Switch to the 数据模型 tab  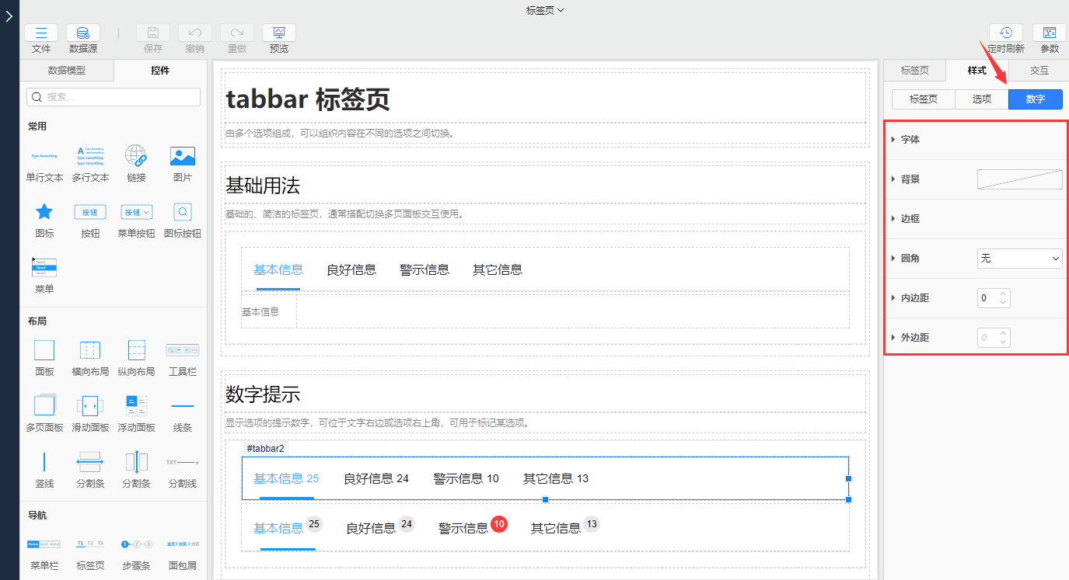pyautogui.click(x=67, y=71)
